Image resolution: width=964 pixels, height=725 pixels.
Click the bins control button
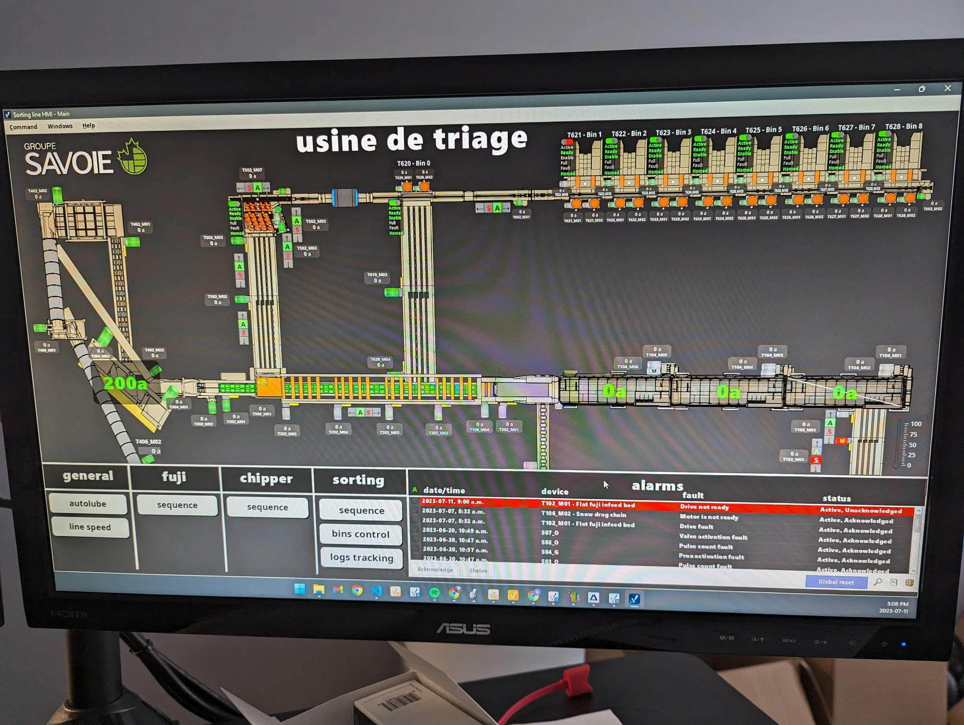(361, 534)
